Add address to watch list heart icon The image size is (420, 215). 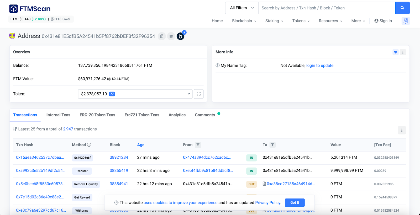click(x=395, y=52)
